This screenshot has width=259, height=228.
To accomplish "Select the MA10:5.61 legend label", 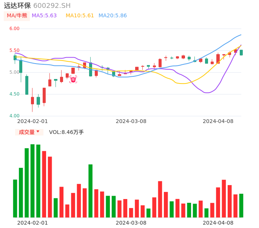I will click(x=80, y=16).
